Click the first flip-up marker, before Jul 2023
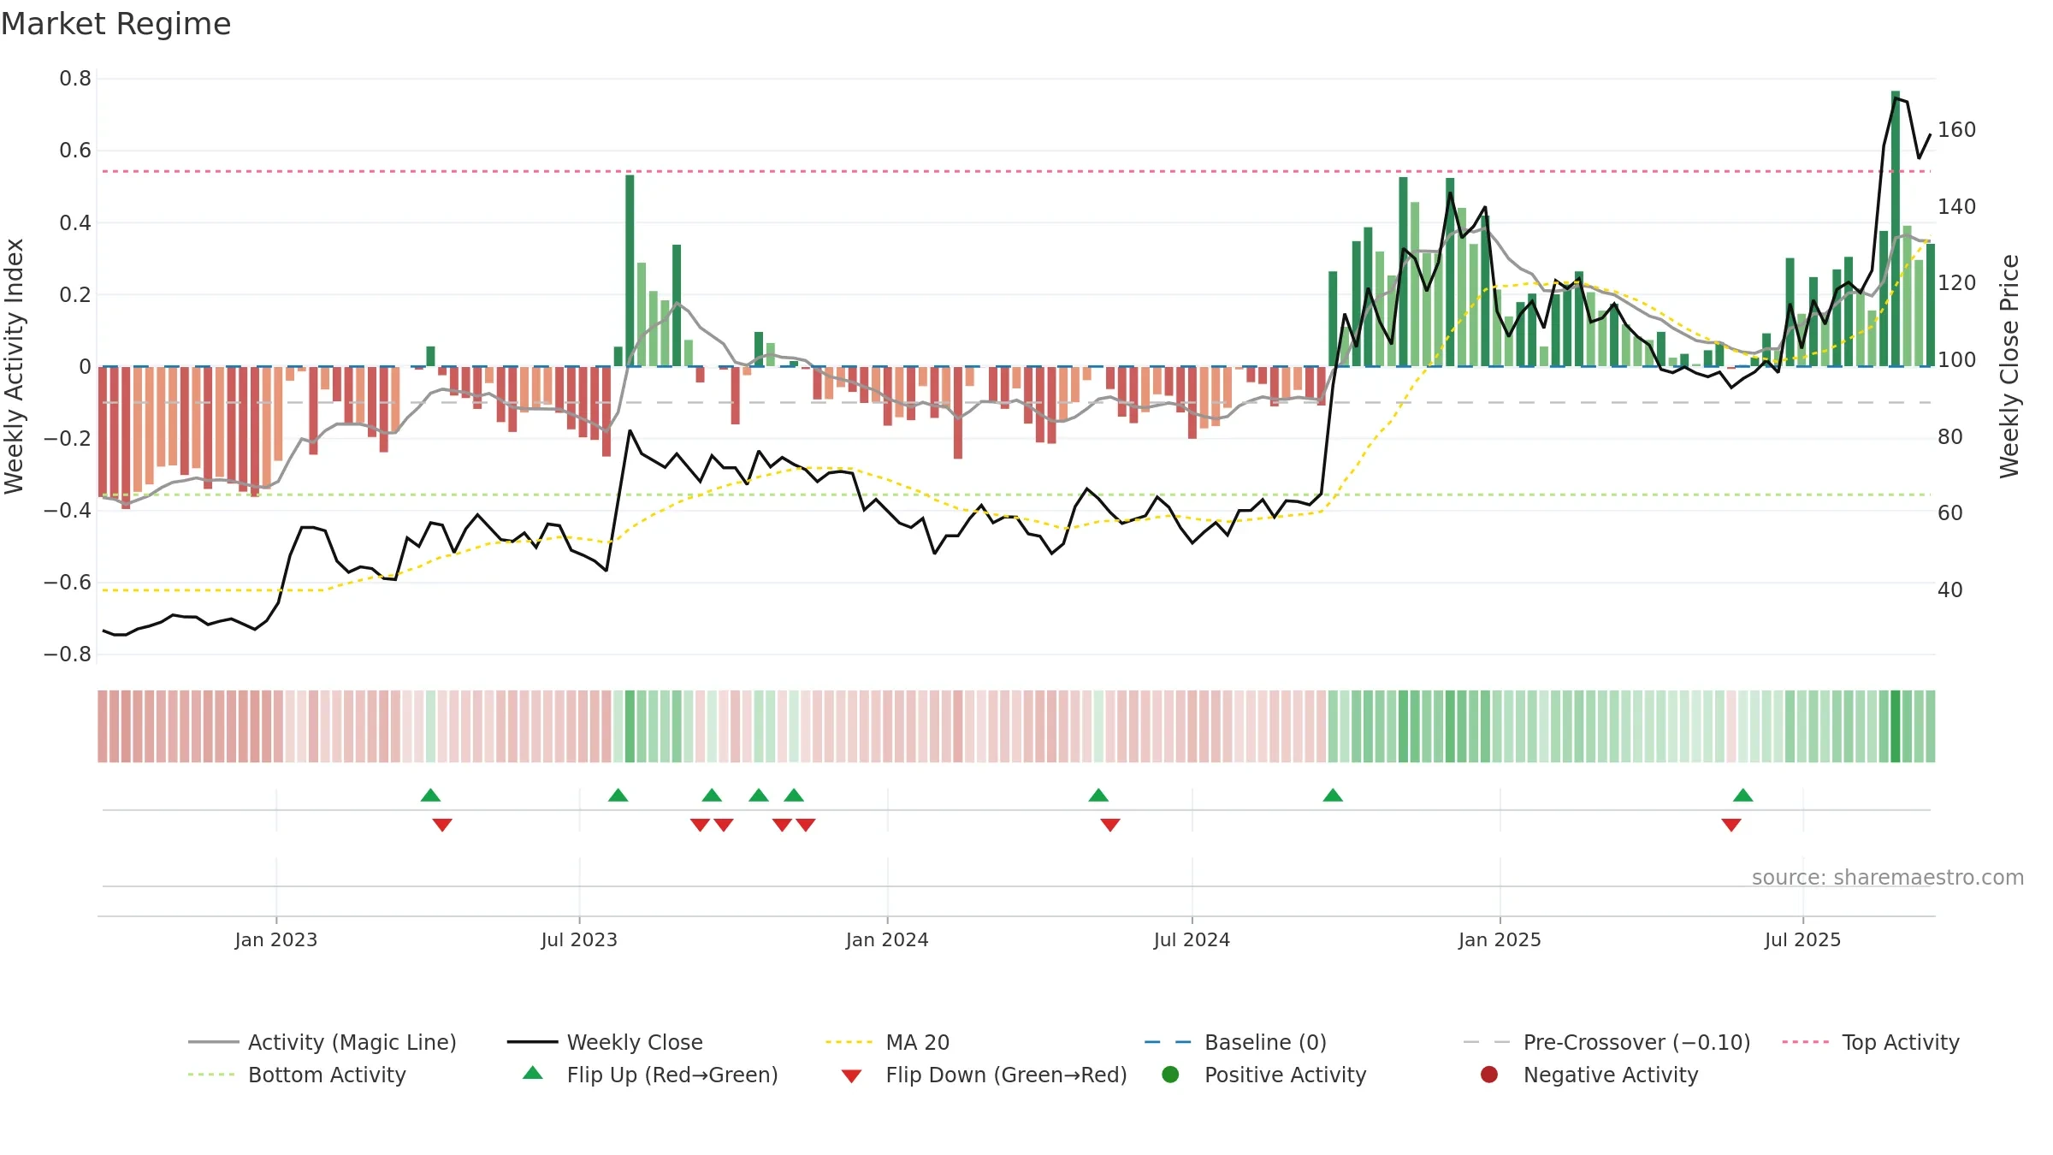 (430, 796)
